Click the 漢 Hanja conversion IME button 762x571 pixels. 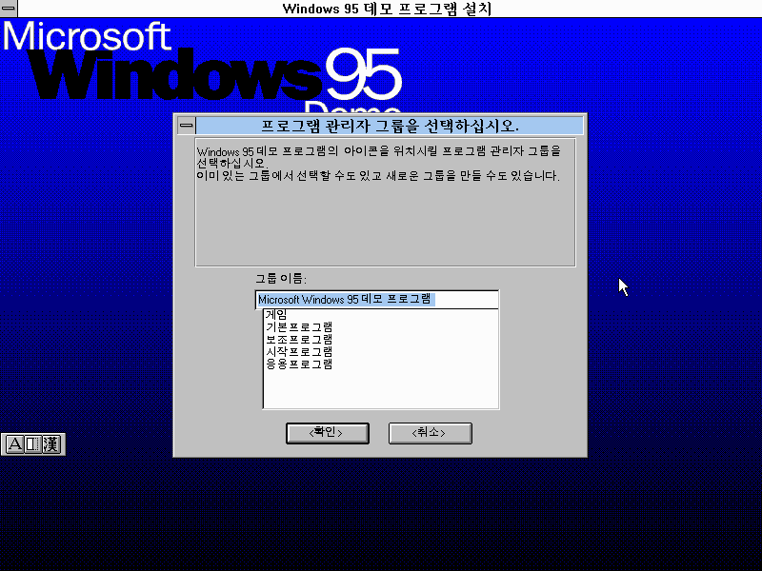(50, 443)
